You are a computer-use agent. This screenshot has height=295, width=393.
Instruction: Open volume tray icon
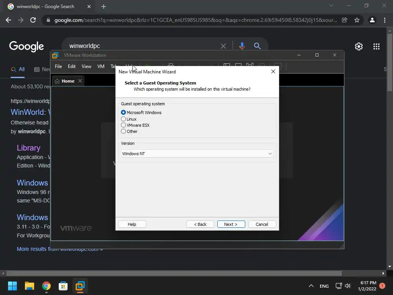point(348,286)
